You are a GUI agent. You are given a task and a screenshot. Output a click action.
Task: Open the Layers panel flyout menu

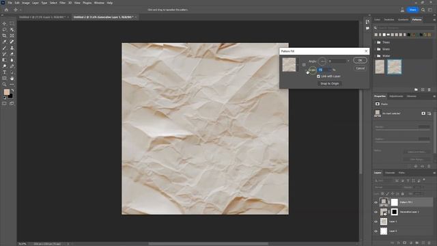(434, 173)
